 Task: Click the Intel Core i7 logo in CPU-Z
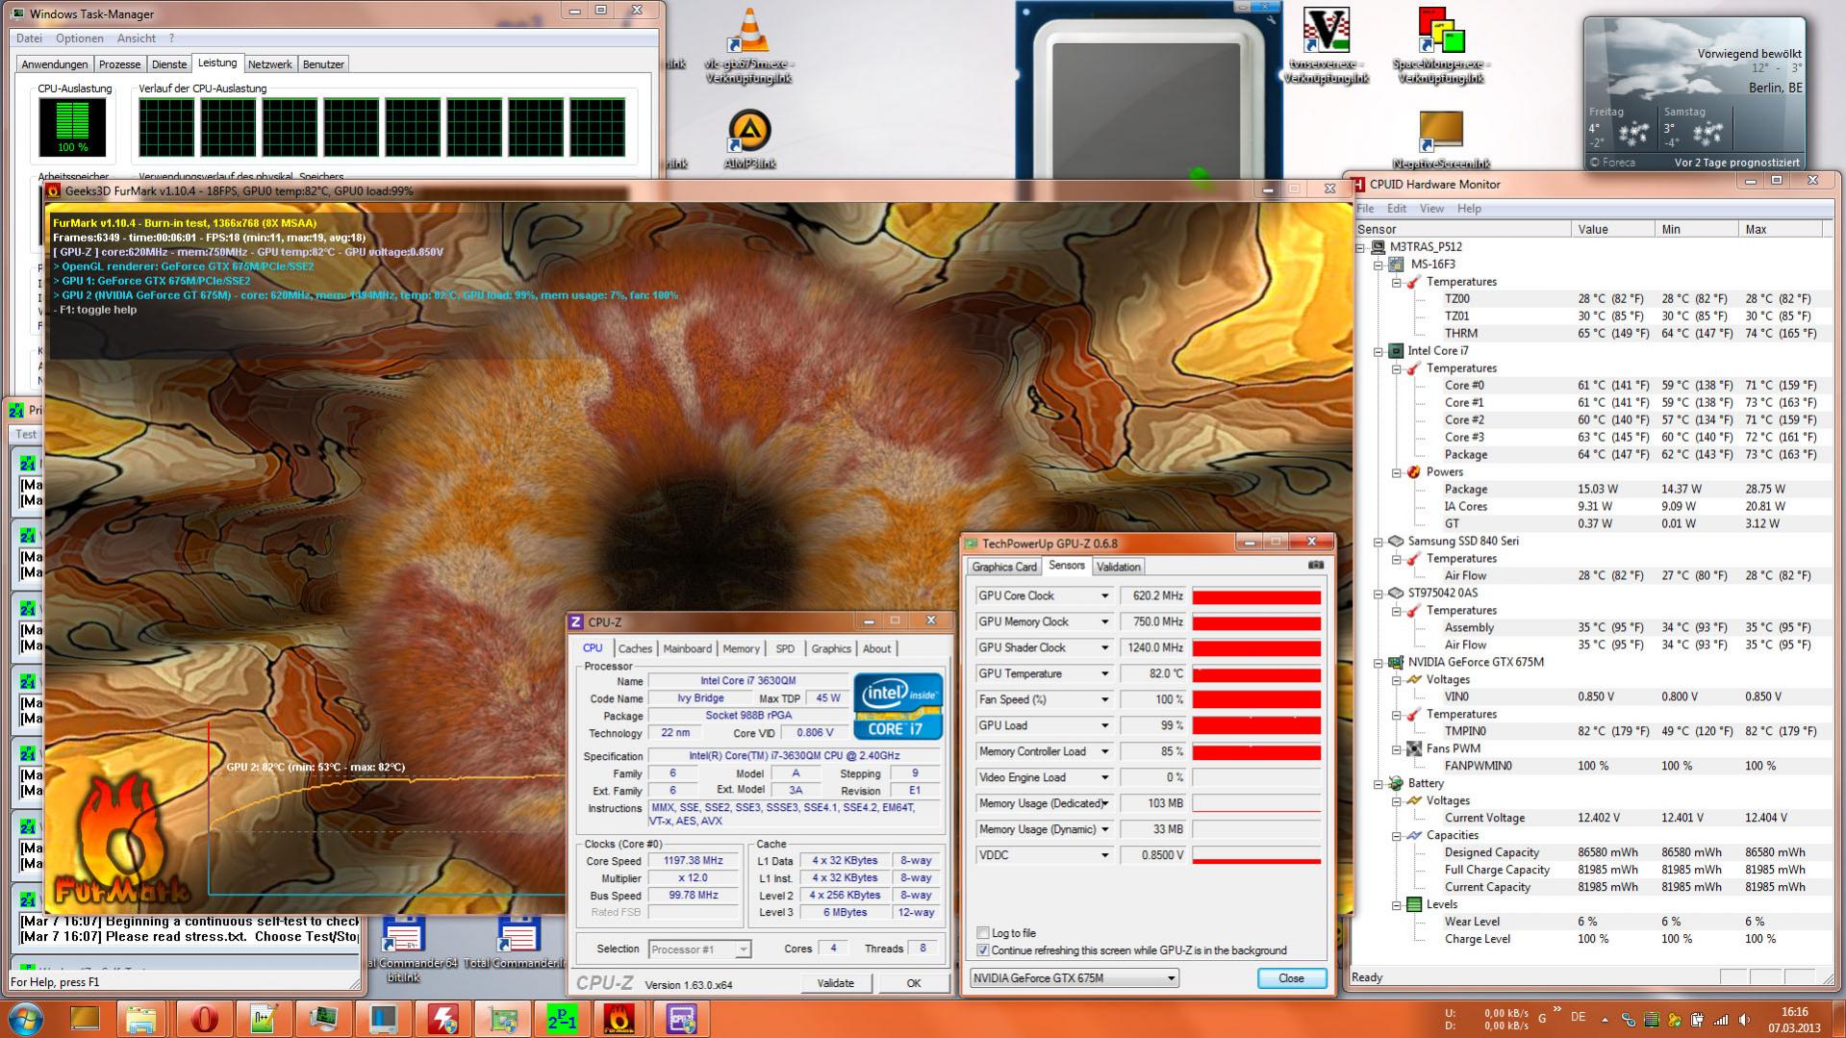pyautogui.click(x=898, y=707)
